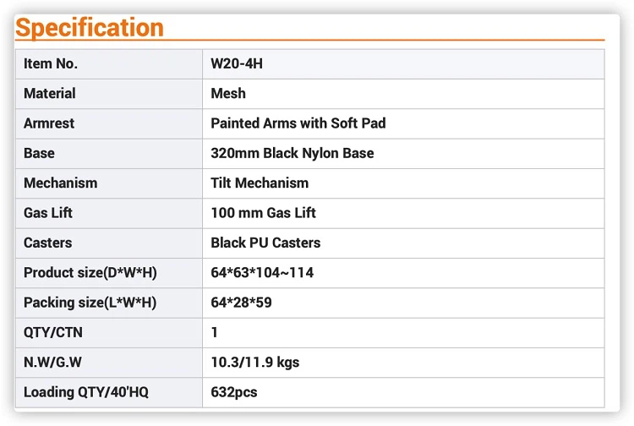The image size is (634, 426).
Task: Select the QTY/CTN label cell
Action: [54, 332]
